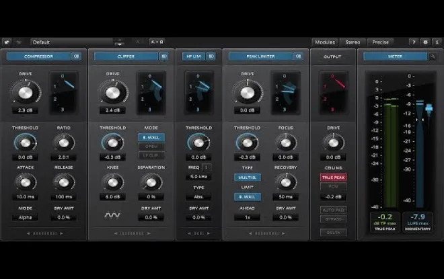Open the HF Lim FREQ 5.0 kHz selector

coord(198,177)
